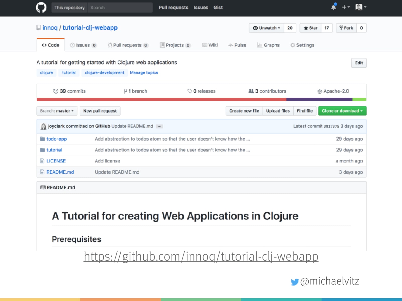Select the clojure topic tag
Screen dimensions: 402x301
(x=46, y=72)
